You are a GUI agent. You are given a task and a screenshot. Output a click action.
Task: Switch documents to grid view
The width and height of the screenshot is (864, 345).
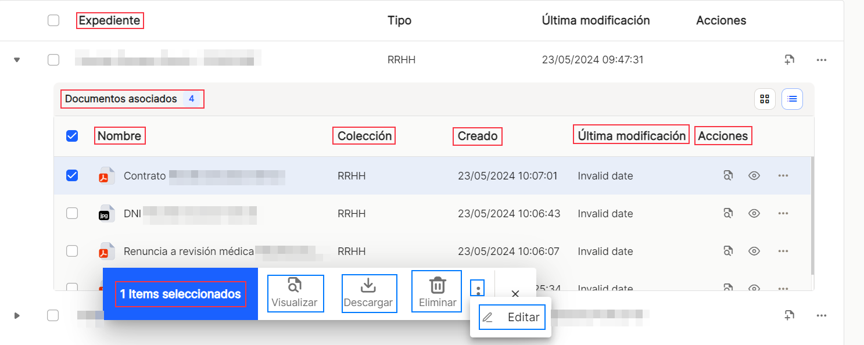pyautogui.click(x=765, y=99)
